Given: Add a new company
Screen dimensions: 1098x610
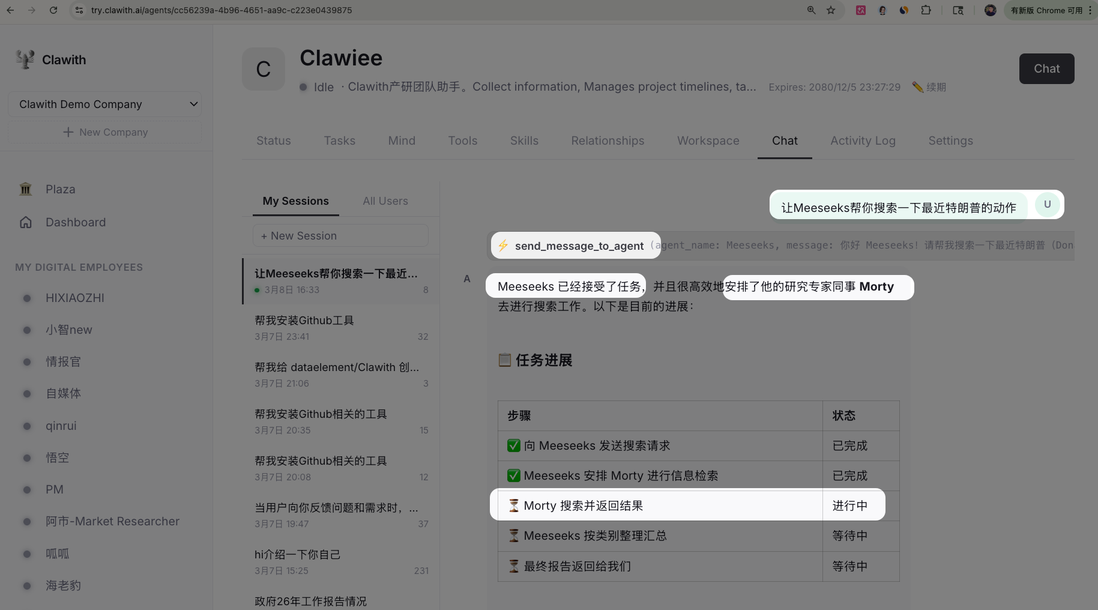Looking at the screenshot, I should tap(104, 132).
